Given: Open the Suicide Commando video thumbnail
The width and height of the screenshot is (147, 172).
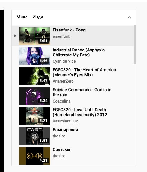Looking at the screenshot, I should pyautogui.click(x=35, y=96).
